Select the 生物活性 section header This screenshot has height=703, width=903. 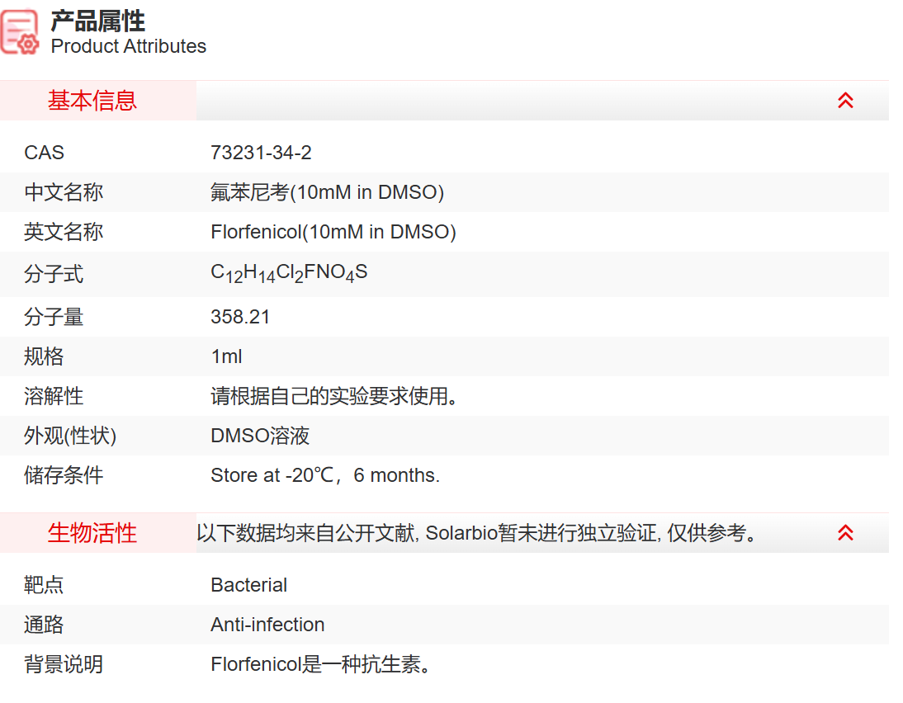[92, 533]
